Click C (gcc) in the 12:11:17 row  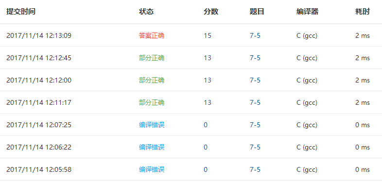[x=307, y=103]
